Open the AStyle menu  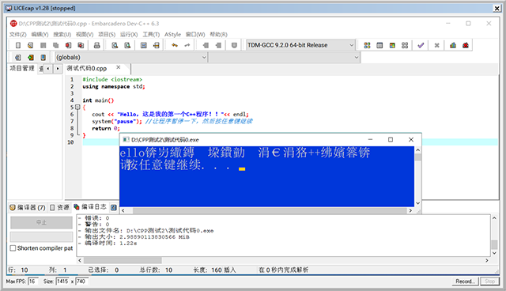point(172,34)
